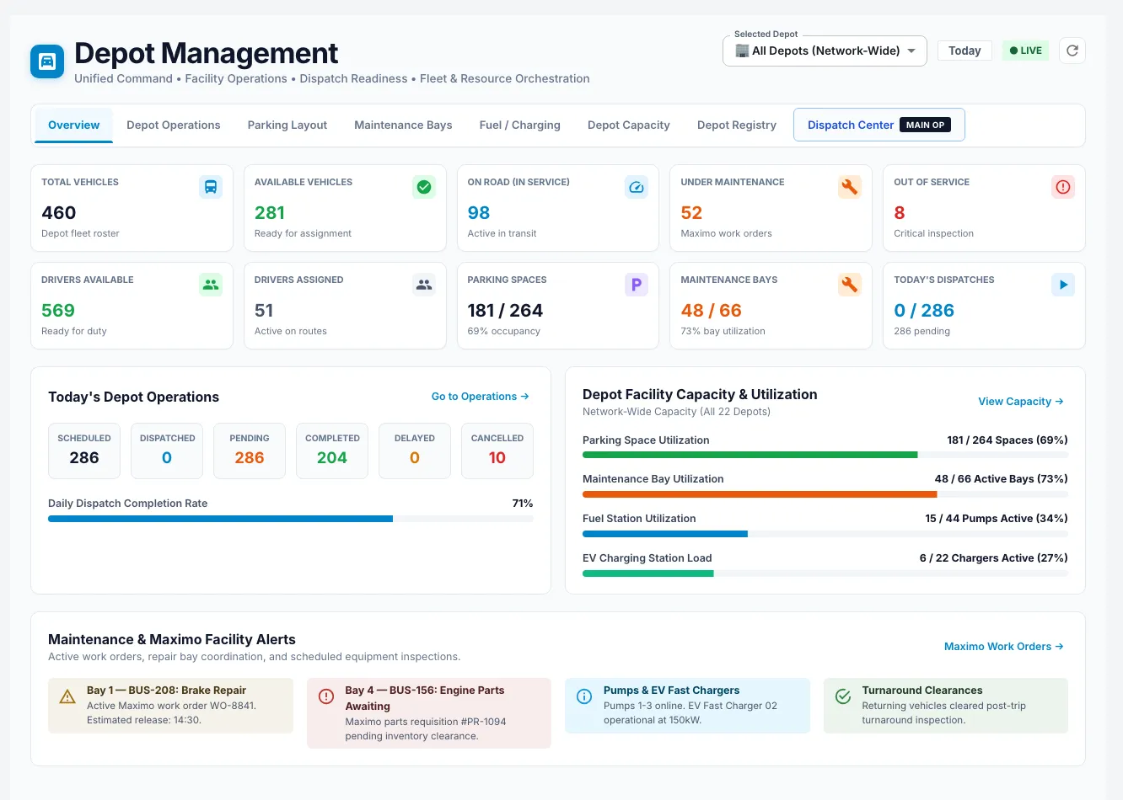Click the speedometer icon on On Road card

pos(637,187)
